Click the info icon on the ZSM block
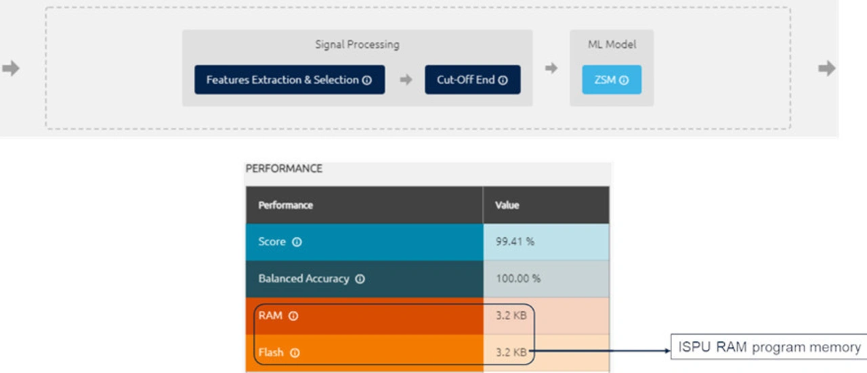This screenshot has width=867, height=373. (624, 80)
